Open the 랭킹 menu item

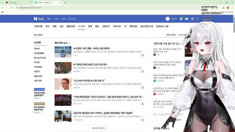97,26
